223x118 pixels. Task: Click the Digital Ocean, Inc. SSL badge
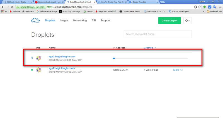coord(31,7)
